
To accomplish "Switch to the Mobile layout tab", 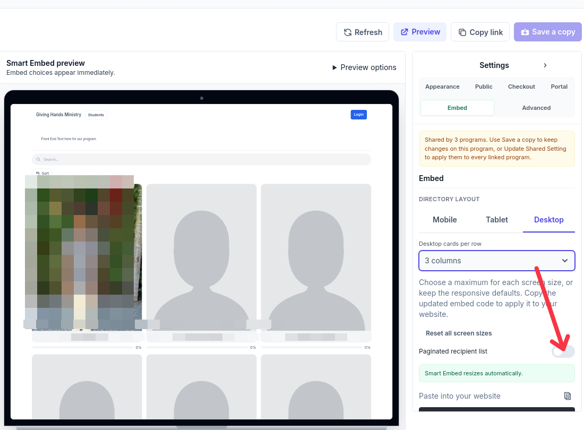I will (445, 220).
